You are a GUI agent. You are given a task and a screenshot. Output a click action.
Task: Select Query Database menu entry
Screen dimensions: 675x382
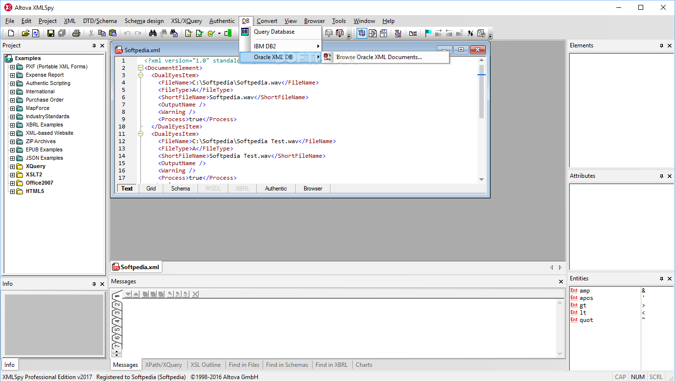(x=280, y=32)
